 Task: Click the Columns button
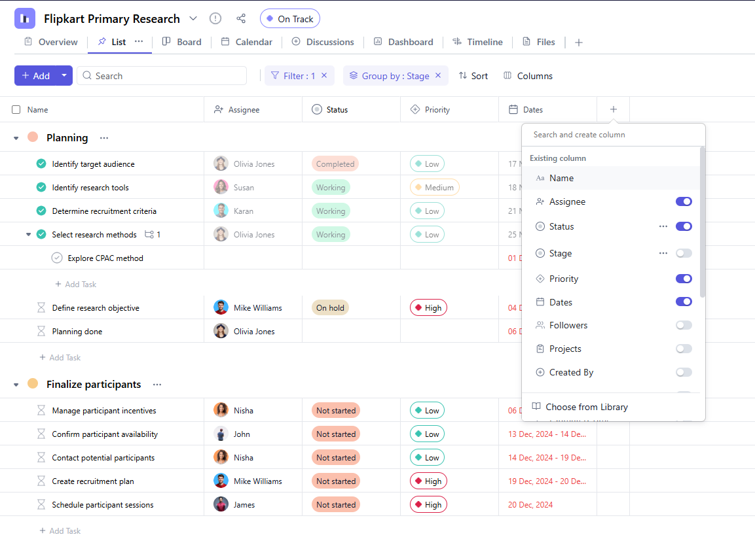pos(528,76)
